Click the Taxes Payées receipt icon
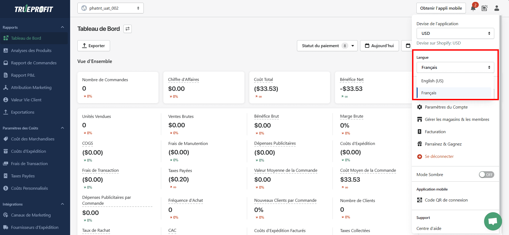509x235 pixels. coord(6,176)
